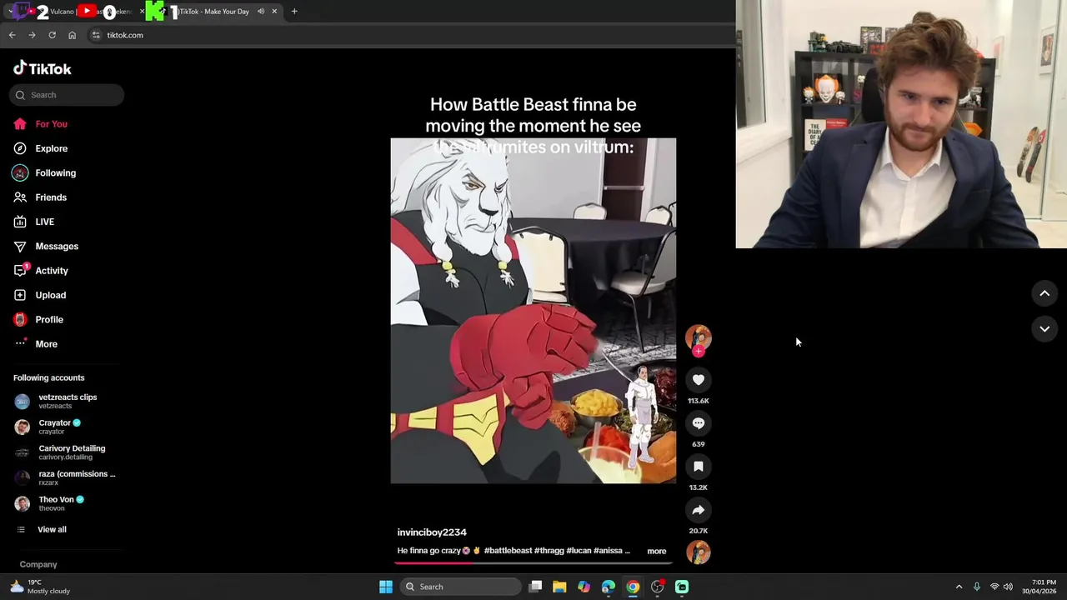Open OBS Studio from the taskbar
The width and height of the screenshot is (1067, 600).
pos(658,587)
